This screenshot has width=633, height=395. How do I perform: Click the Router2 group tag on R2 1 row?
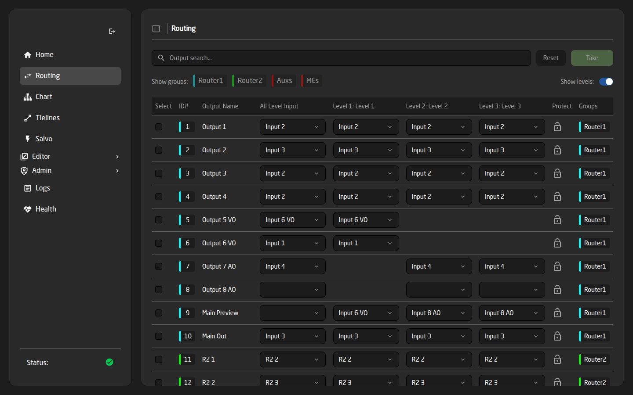tap(594, 359)
